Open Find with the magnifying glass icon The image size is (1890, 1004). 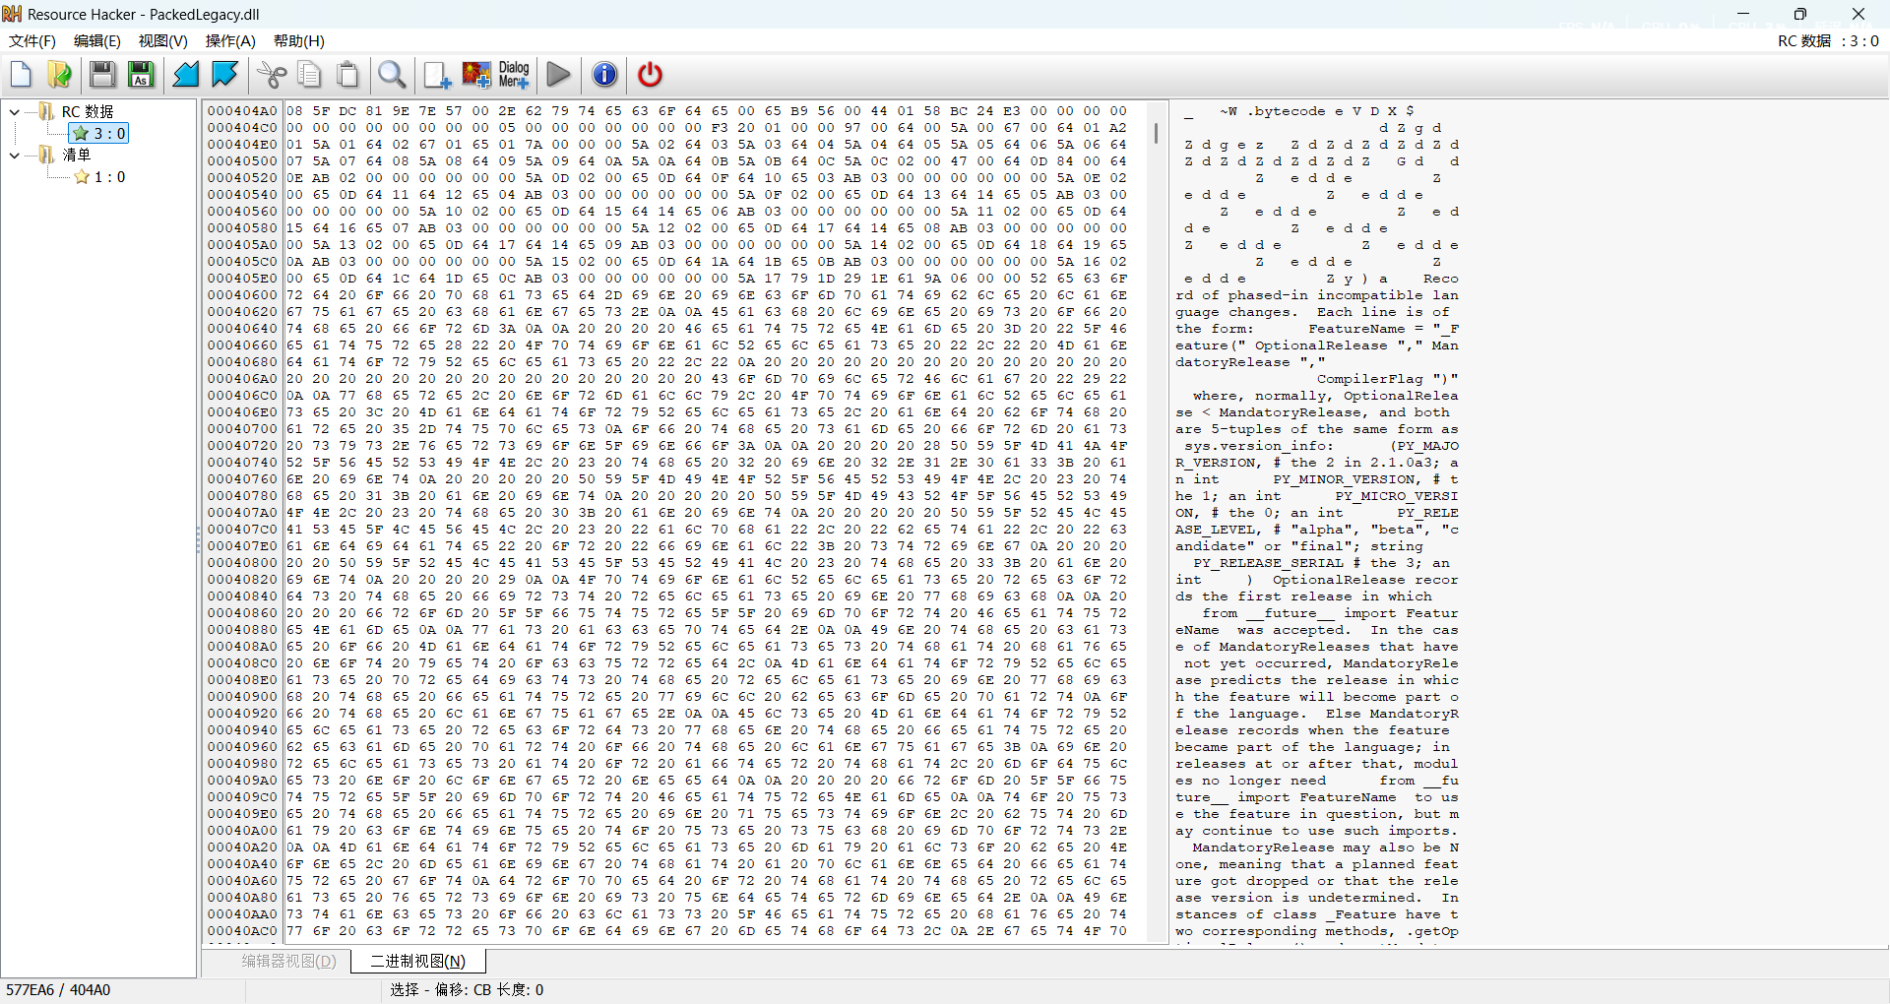[x=392, y=75]
